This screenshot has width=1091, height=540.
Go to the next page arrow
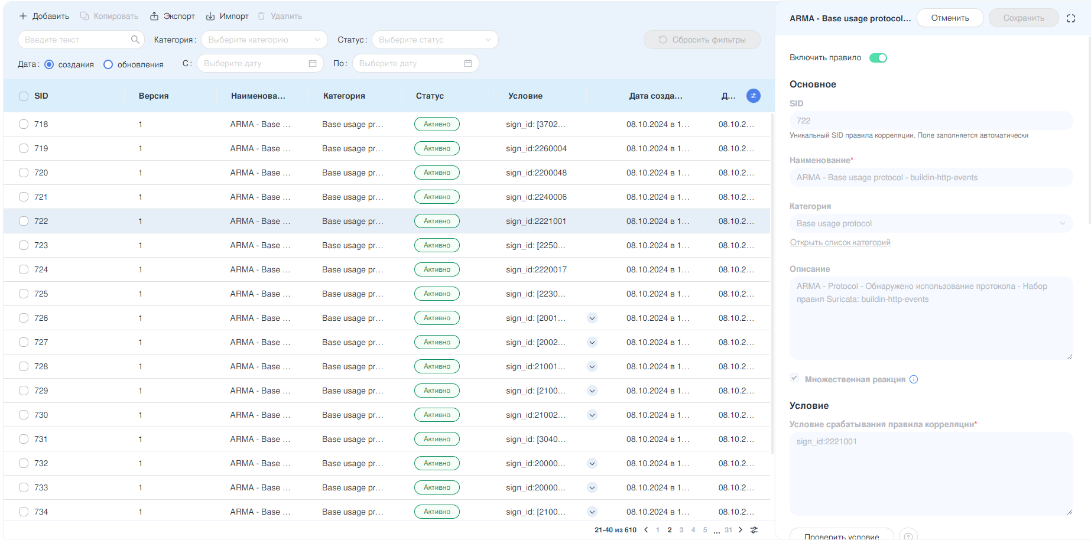click(x=741, y=530)
